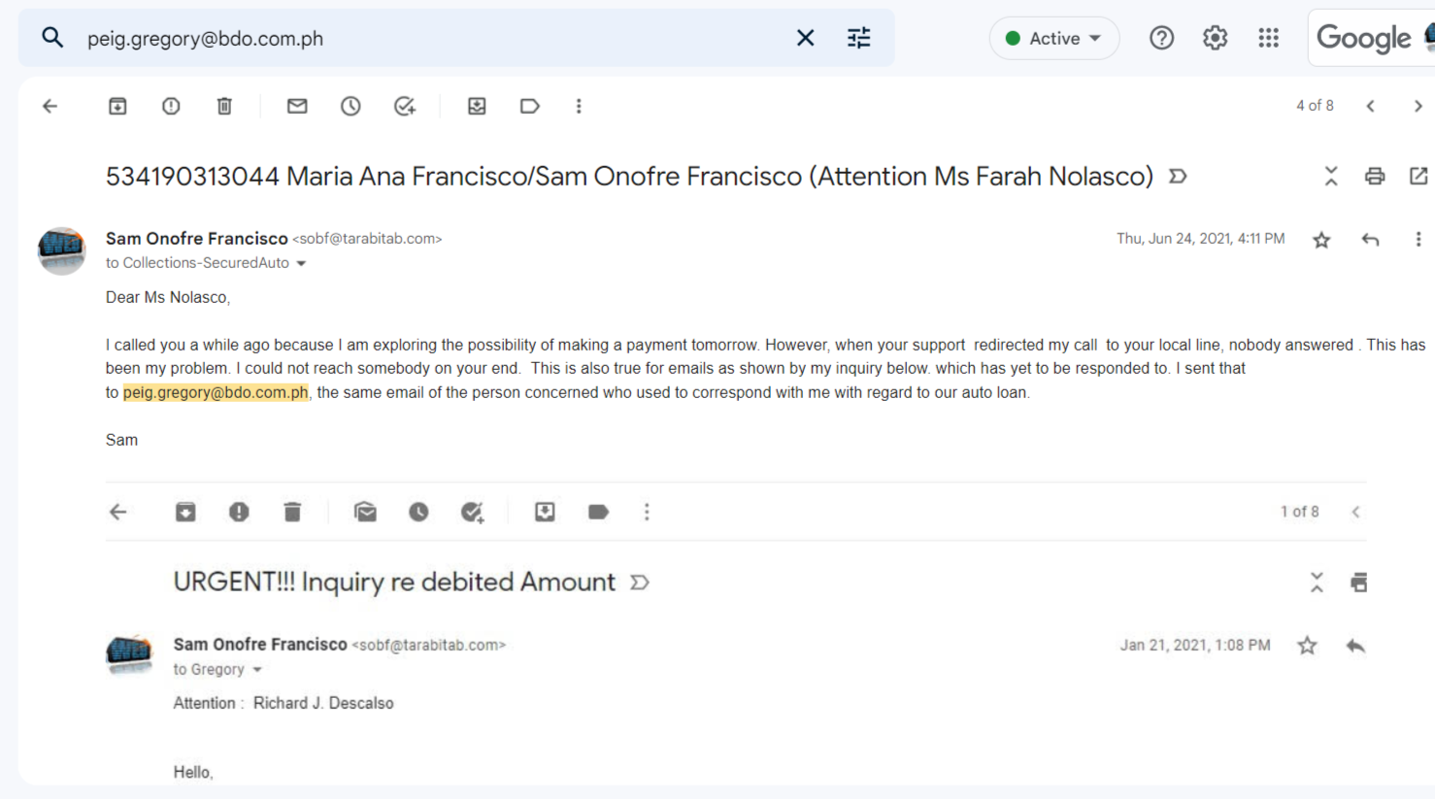
Task: Click 'Attention : Richard J. Descalso' text
Action: [x=284, y=703]
